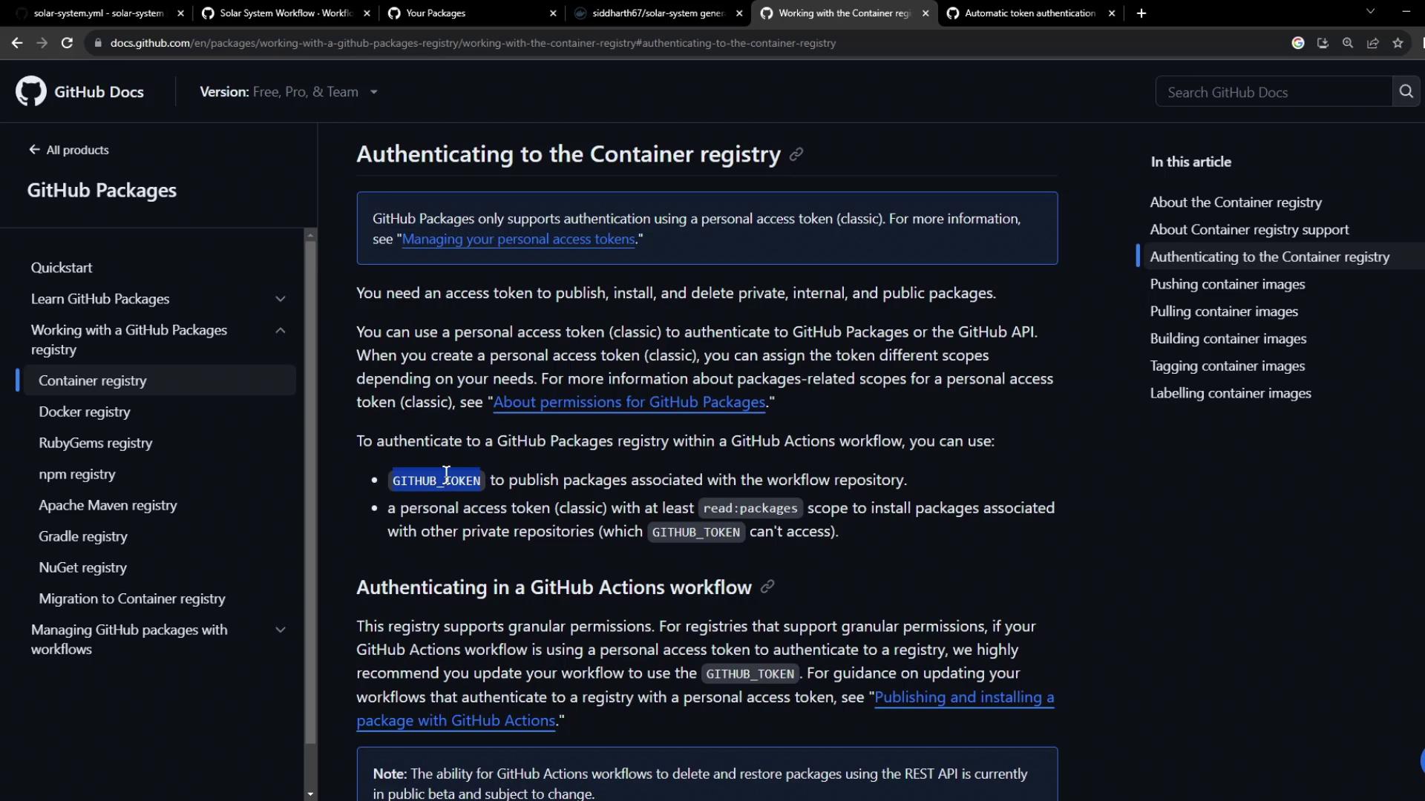1425x801 pixels.
Task: Click the bookmark star icon
Action: tap(1398, 43)
